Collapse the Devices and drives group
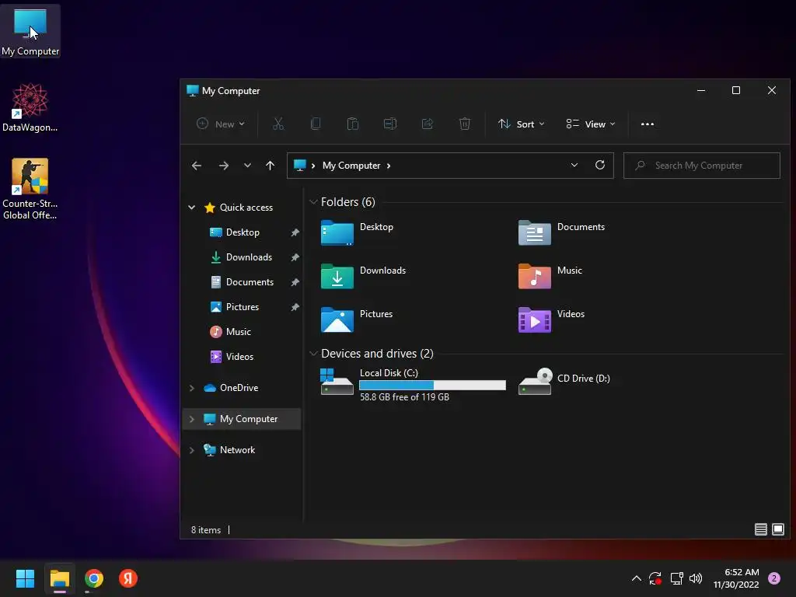The image size is (796, 597). pyautogui.click(x=313, y=354)
